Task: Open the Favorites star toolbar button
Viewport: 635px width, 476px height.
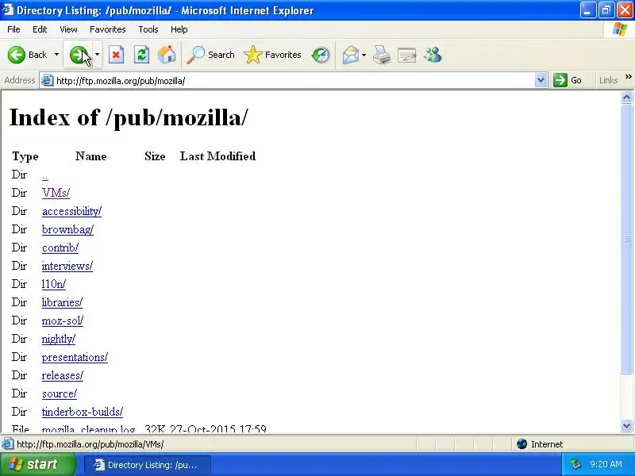Action: pos(272,55)
